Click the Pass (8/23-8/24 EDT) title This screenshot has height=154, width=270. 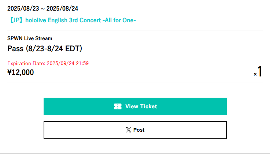coord(45,49)
